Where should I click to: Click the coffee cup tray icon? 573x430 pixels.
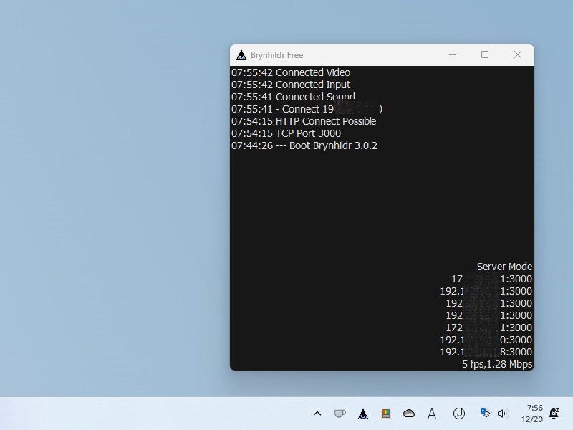[340, 414]
